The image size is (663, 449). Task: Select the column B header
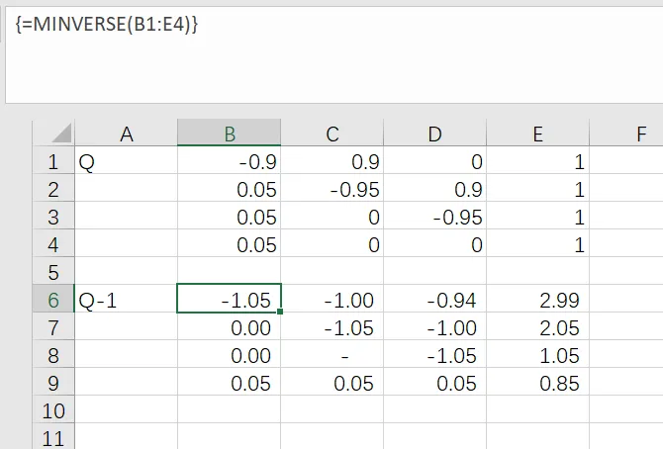point(229,135)
